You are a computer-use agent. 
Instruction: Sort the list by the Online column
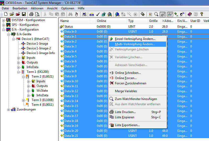[111, 21]
